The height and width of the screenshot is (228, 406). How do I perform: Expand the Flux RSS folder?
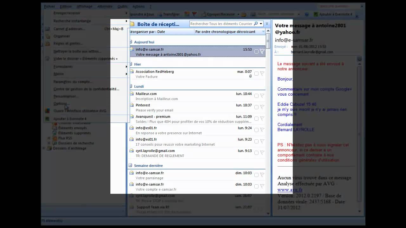pos(49,138)
